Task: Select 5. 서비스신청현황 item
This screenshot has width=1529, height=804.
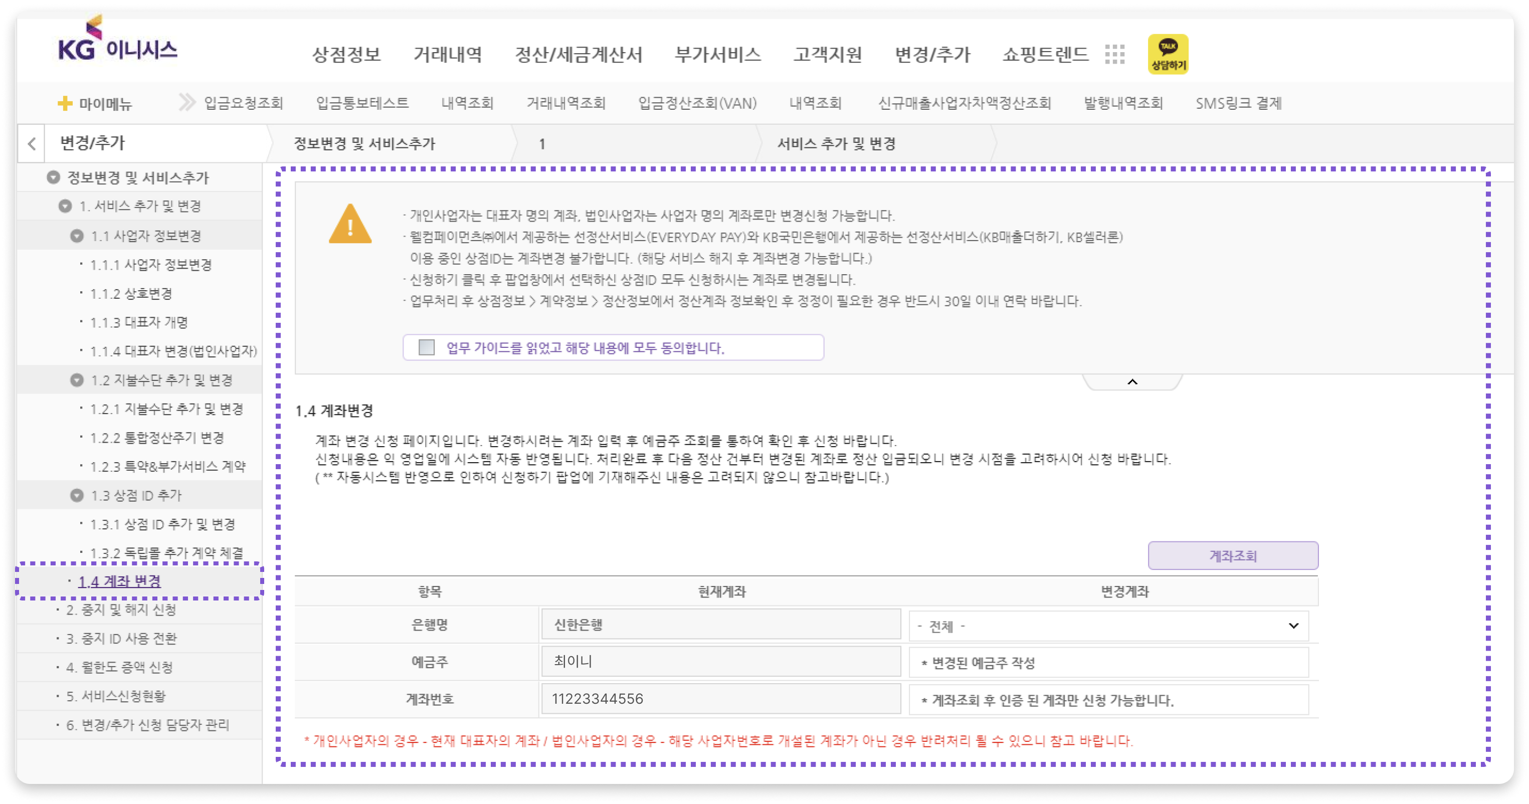Action: [x=116, y=696]
